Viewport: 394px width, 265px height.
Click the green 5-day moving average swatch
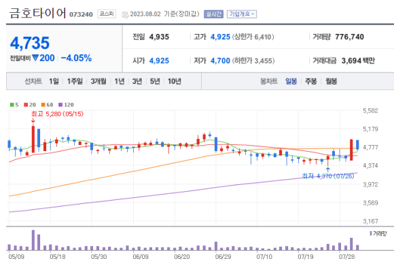coord(12,105)
